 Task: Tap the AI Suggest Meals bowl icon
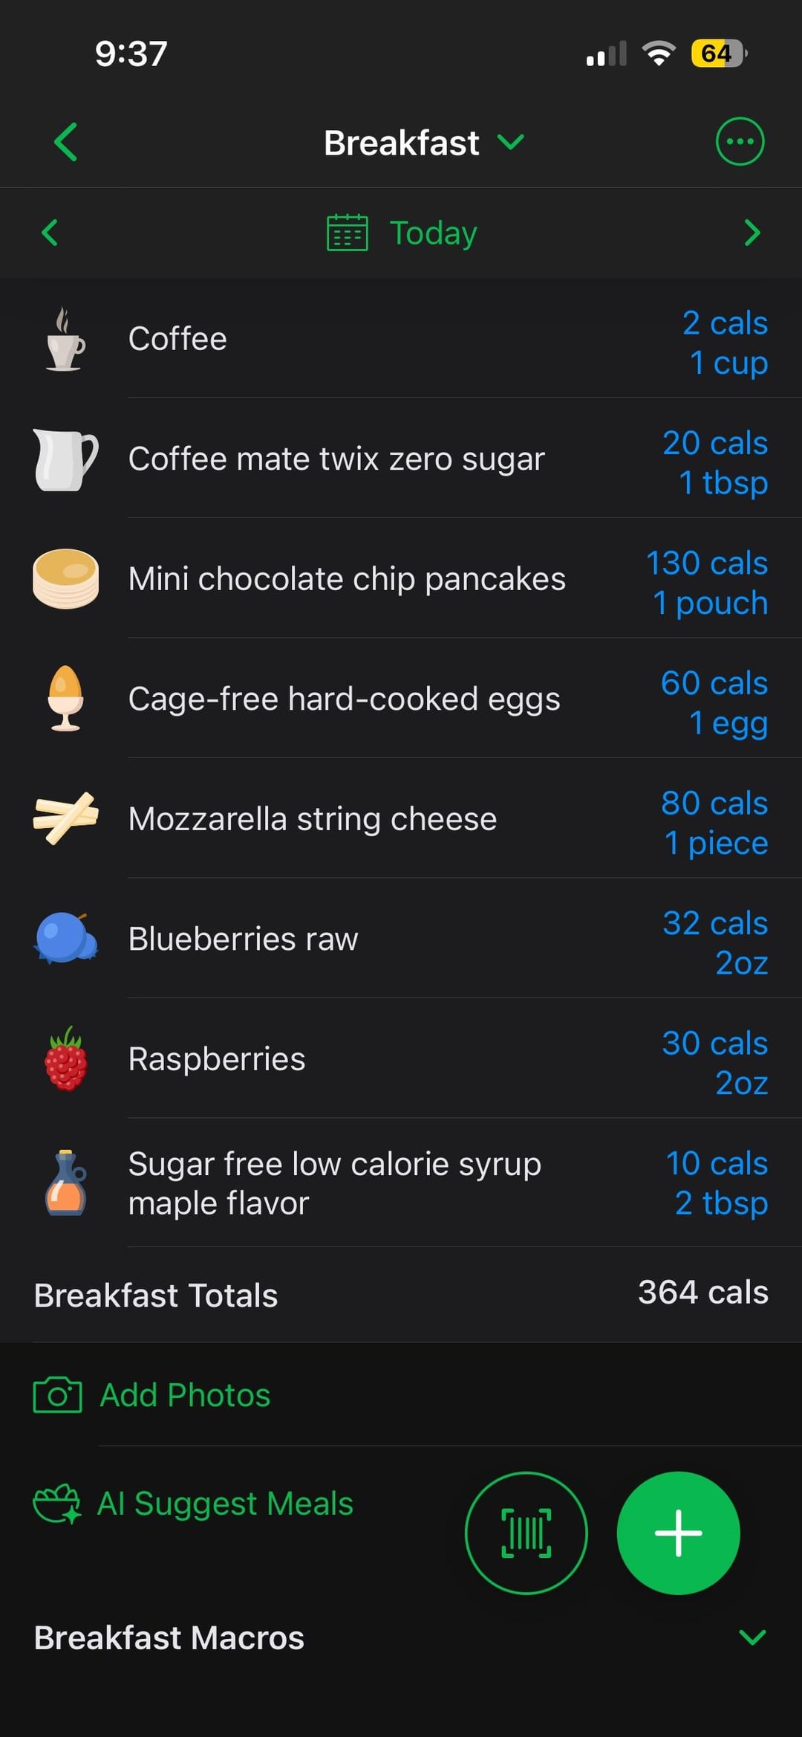coord(56,1504)
